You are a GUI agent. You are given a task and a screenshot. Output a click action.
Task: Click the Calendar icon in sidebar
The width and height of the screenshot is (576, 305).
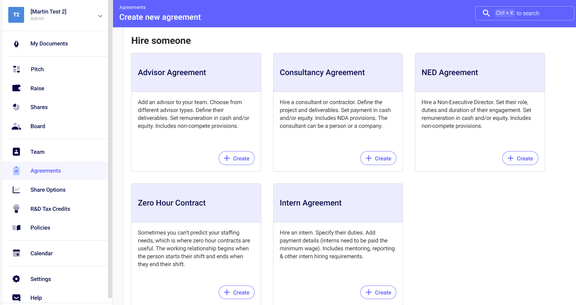(16, 253)
